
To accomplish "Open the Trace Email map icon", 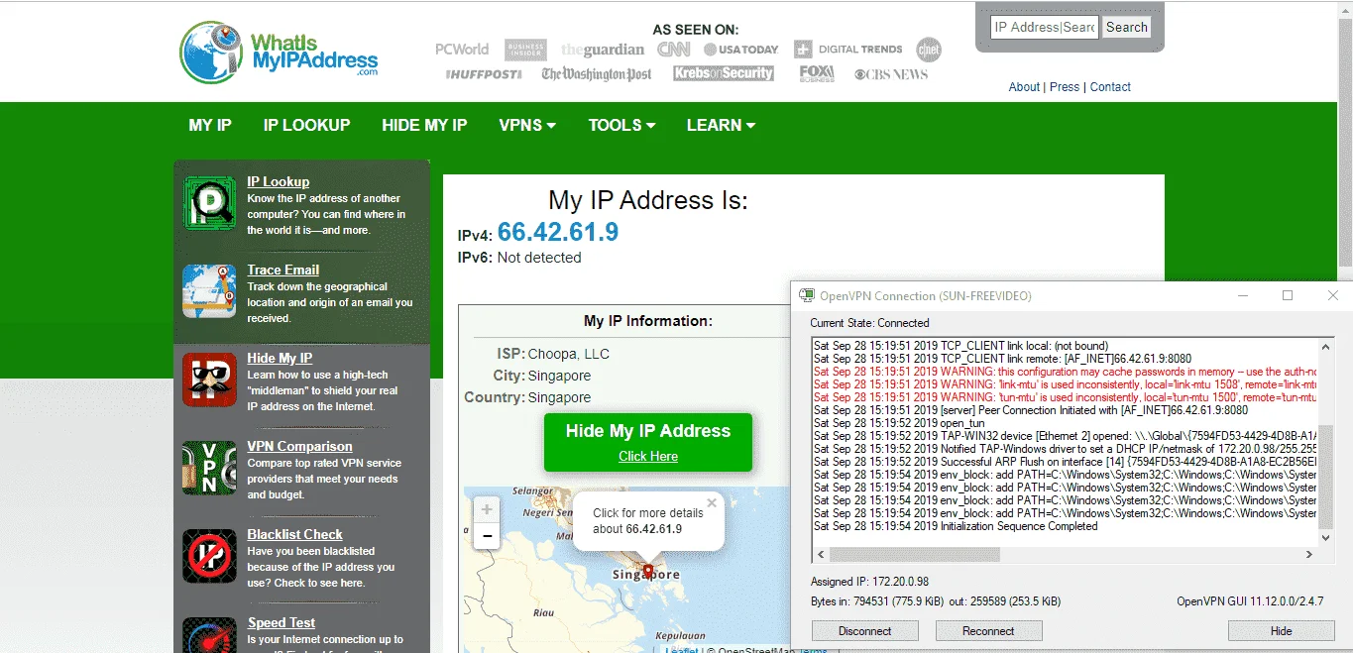I will click(x=209, y=291).
